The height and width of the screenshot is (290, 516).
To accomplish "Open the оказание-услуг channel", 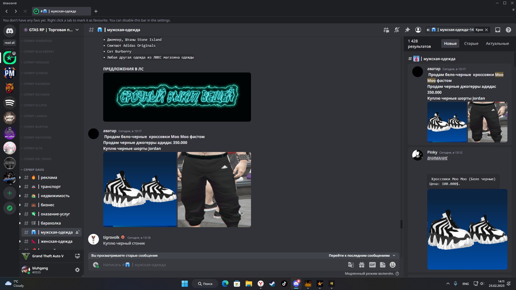I will coord(51,214).
